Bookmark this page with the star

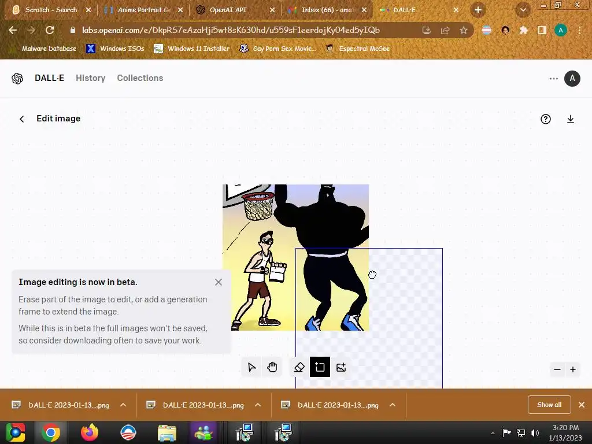464,31
